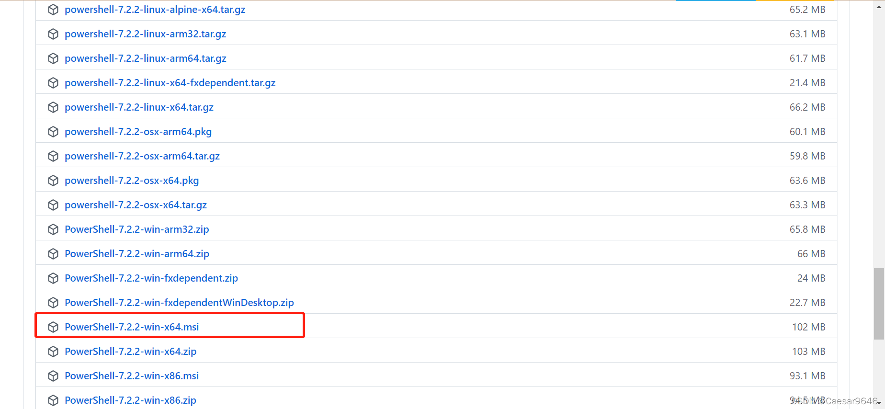Click package icon beside win-x64.msi

pyautogui.click(x=53, y=327)
